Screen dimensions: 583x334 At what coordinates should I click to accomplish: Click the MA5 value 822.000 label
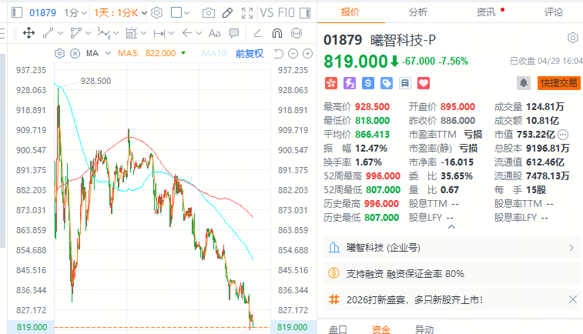(161, 53)
